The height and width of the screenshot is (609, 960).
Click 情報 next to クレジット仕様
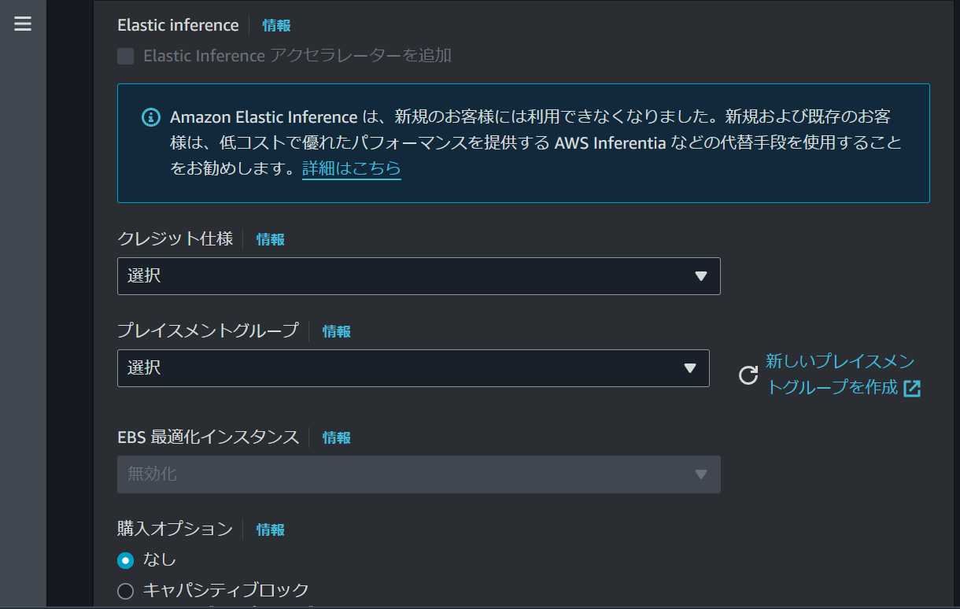(270, 239)
